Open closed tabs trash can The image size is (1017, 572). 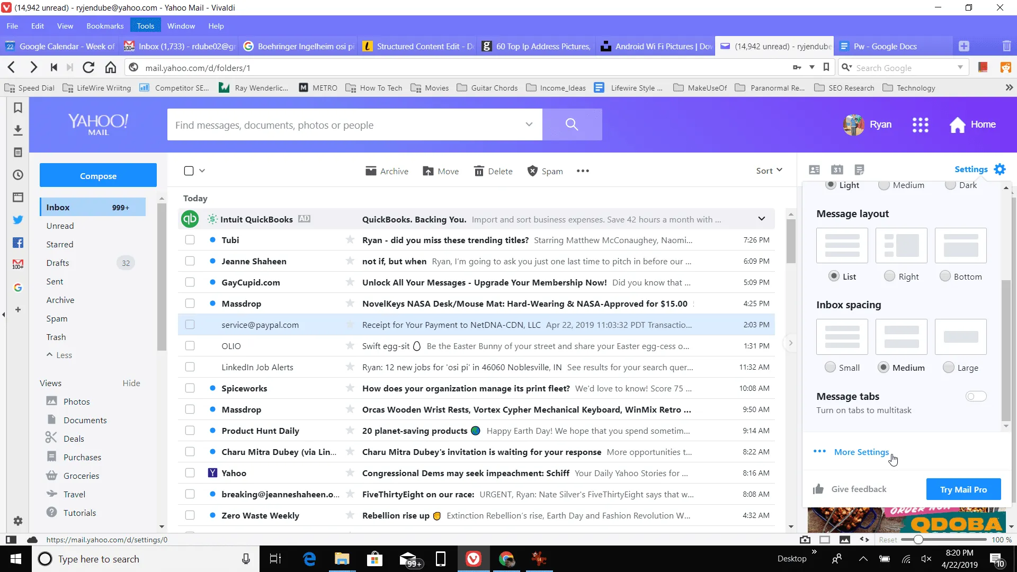(1006, 46)
